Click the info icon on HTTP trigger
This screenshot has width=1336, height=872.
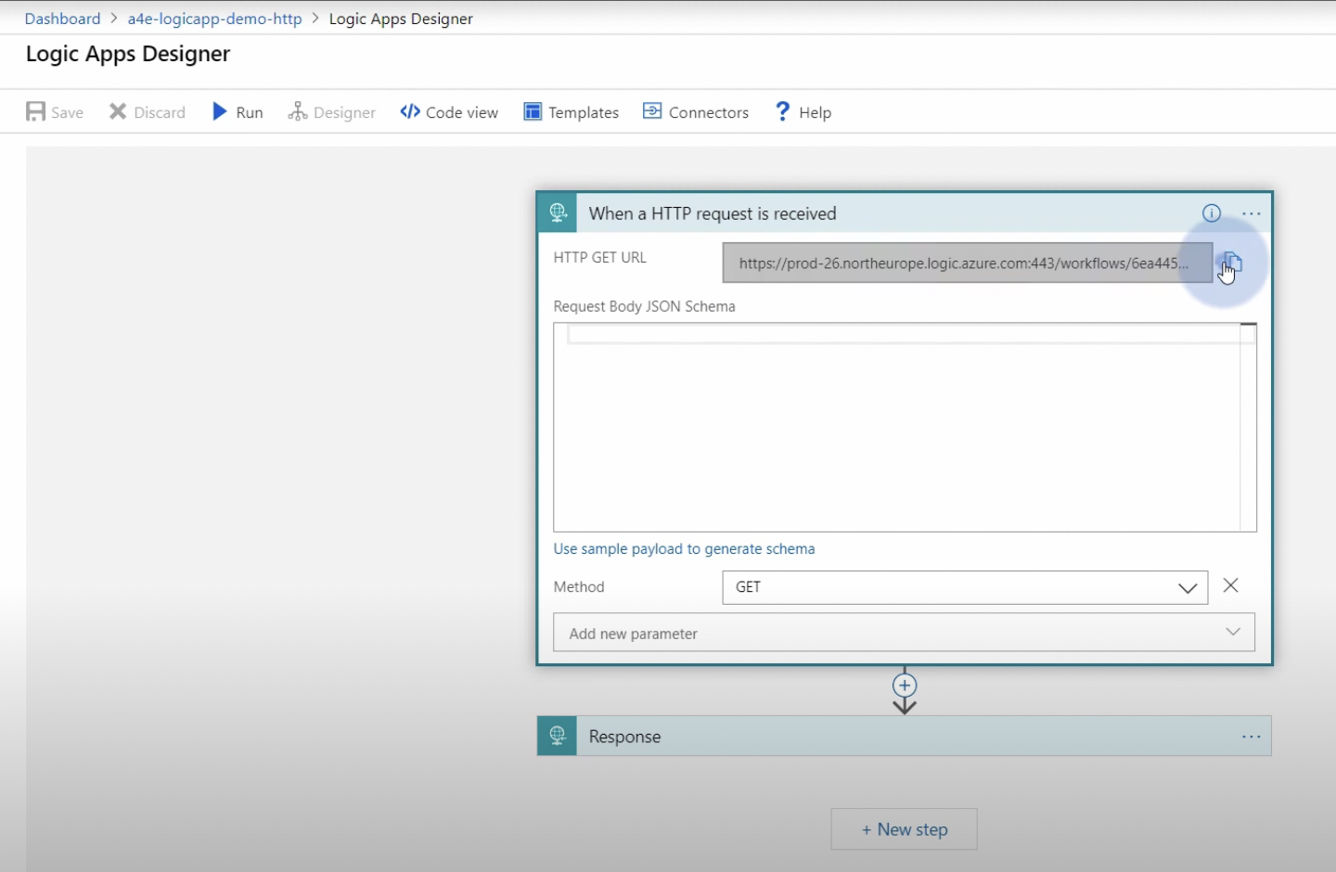tap(1212, 213)
